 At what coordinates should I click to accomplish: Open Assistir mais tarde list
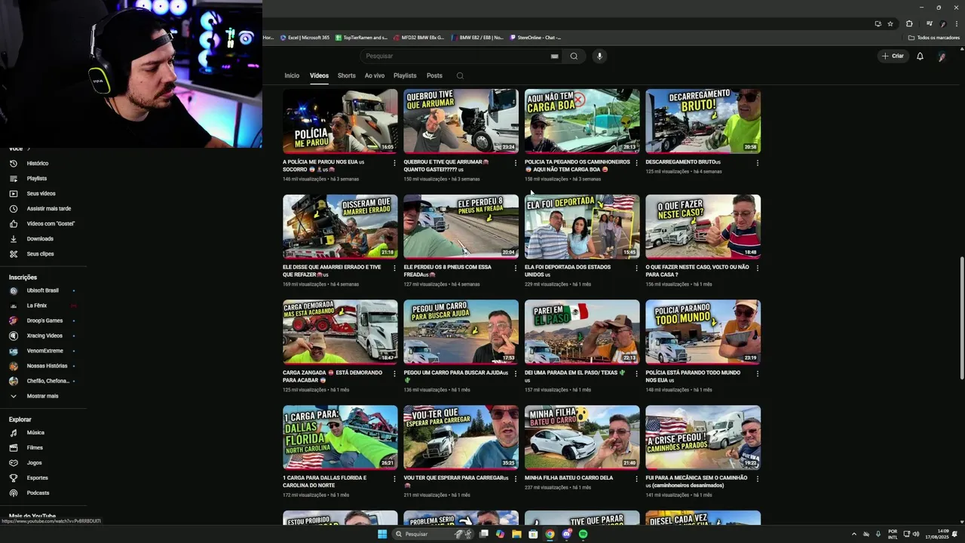coord(49,209)
